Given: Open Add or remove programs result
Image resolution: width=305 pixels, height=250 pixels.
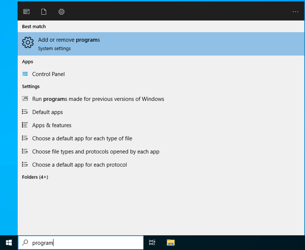Looking at the screenshot, I should point(161,44).
